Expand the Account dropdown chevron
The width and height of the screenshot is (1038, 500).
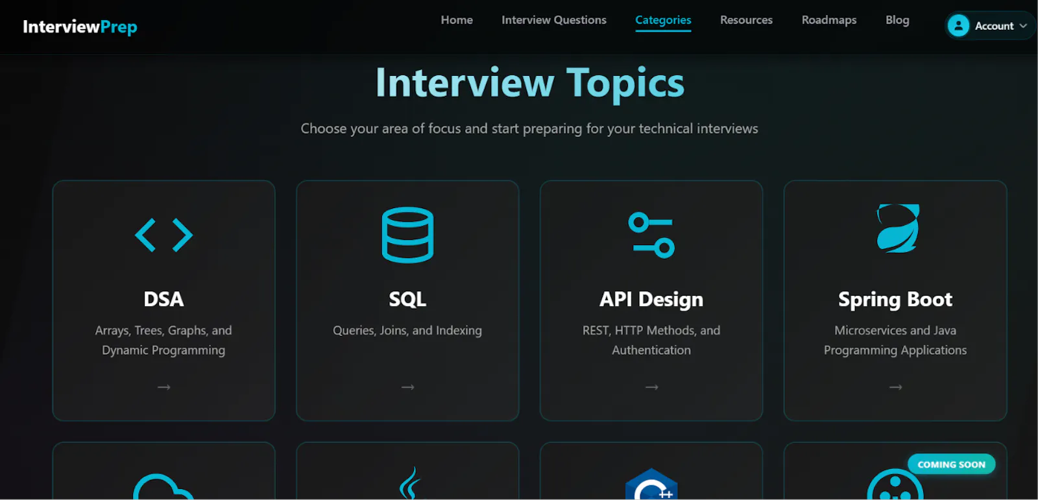1023,26
